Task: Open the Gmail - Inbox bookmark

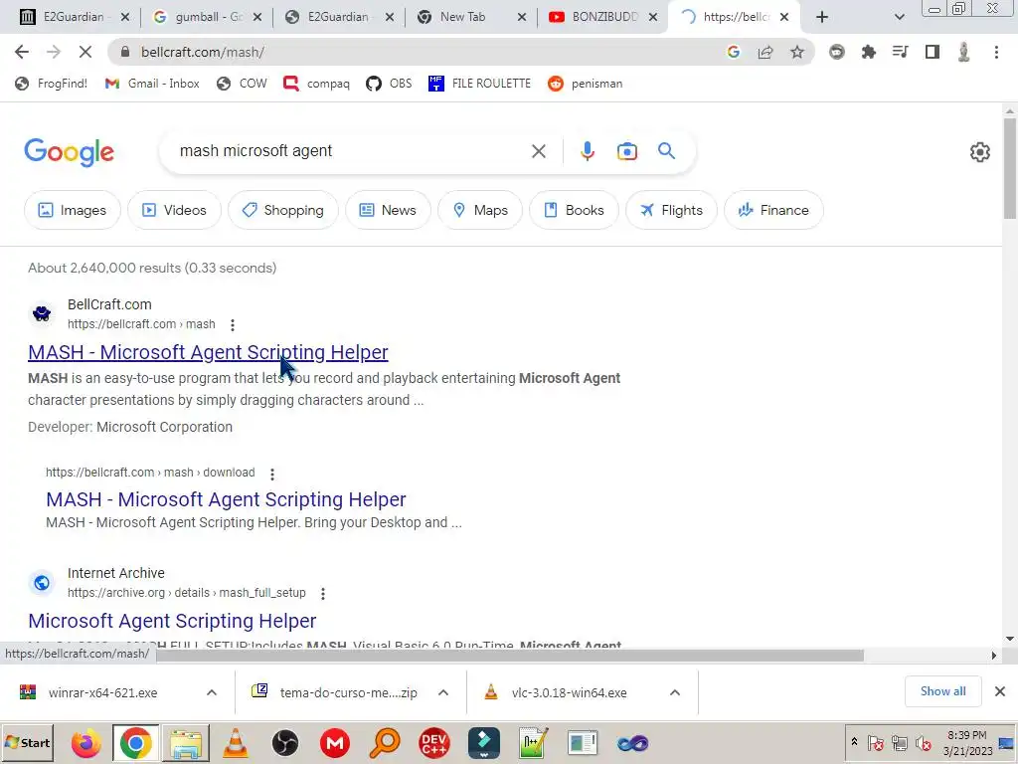Action: (152, 84)
